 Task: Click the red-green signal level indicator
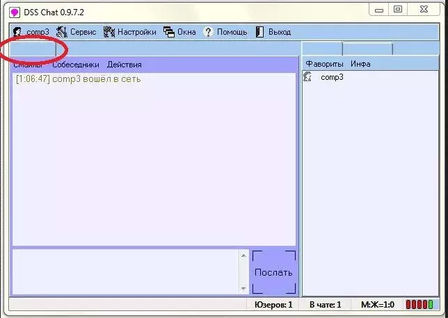tap(419, 305)
